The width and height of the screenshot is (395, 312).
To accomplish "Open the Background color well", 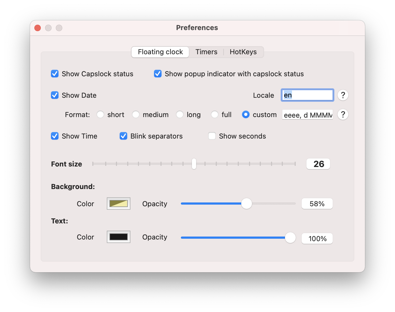I will pyautogui.click(x=119, y=204).
